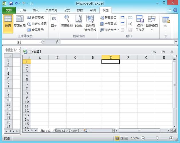This screenshot has height=143, width=180.
Task: Click the vertical scrollbar thumb in 工作簿1
Action: click(175, 85)
